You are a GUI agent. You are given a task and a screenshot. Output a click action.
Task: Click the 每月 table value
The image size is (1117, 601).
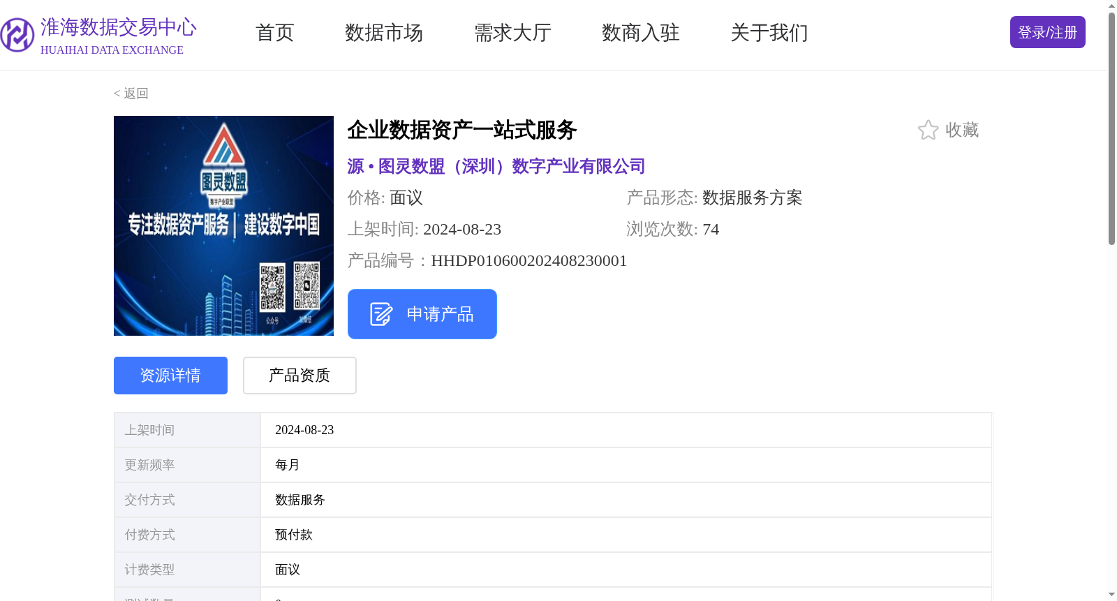pos(288,465)
